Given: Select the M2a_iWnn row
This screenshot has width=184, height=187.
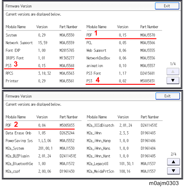Looking at the screenshot, I should 121,133.
